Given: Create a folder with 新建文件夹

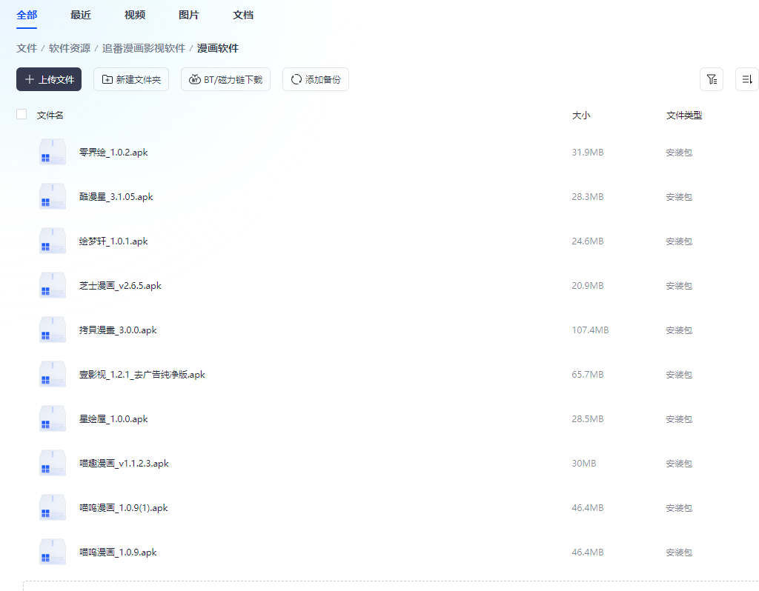Looking at the screenshot, I should (x=131, y=79).
